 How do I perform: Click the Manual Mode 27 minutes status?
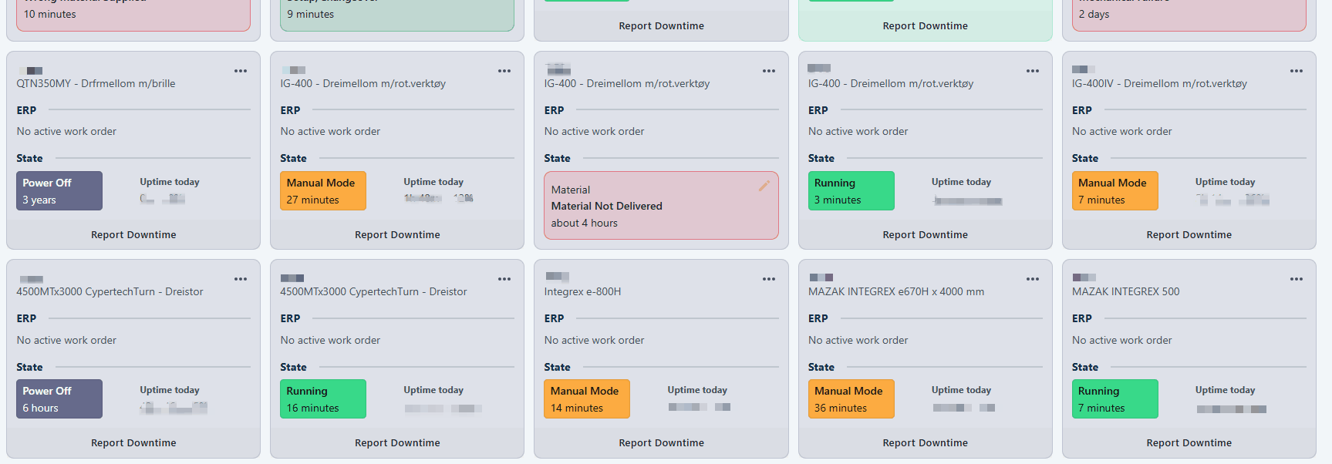322,191
